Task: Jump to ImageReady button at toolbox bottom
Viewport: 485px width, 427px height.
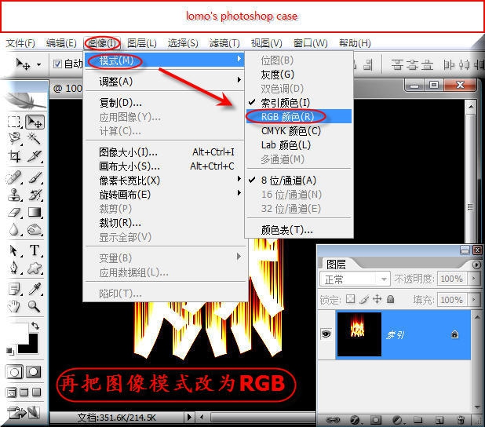Action: click(24, 412)
